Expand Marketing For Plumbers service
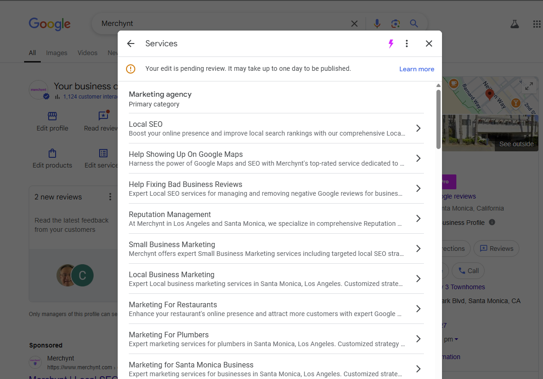Viewport: 543px width, 379px height. point(276,339)
